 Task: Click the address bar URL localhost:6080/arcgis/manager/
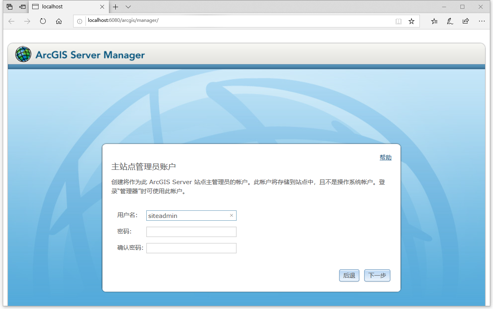coord(123,21)
